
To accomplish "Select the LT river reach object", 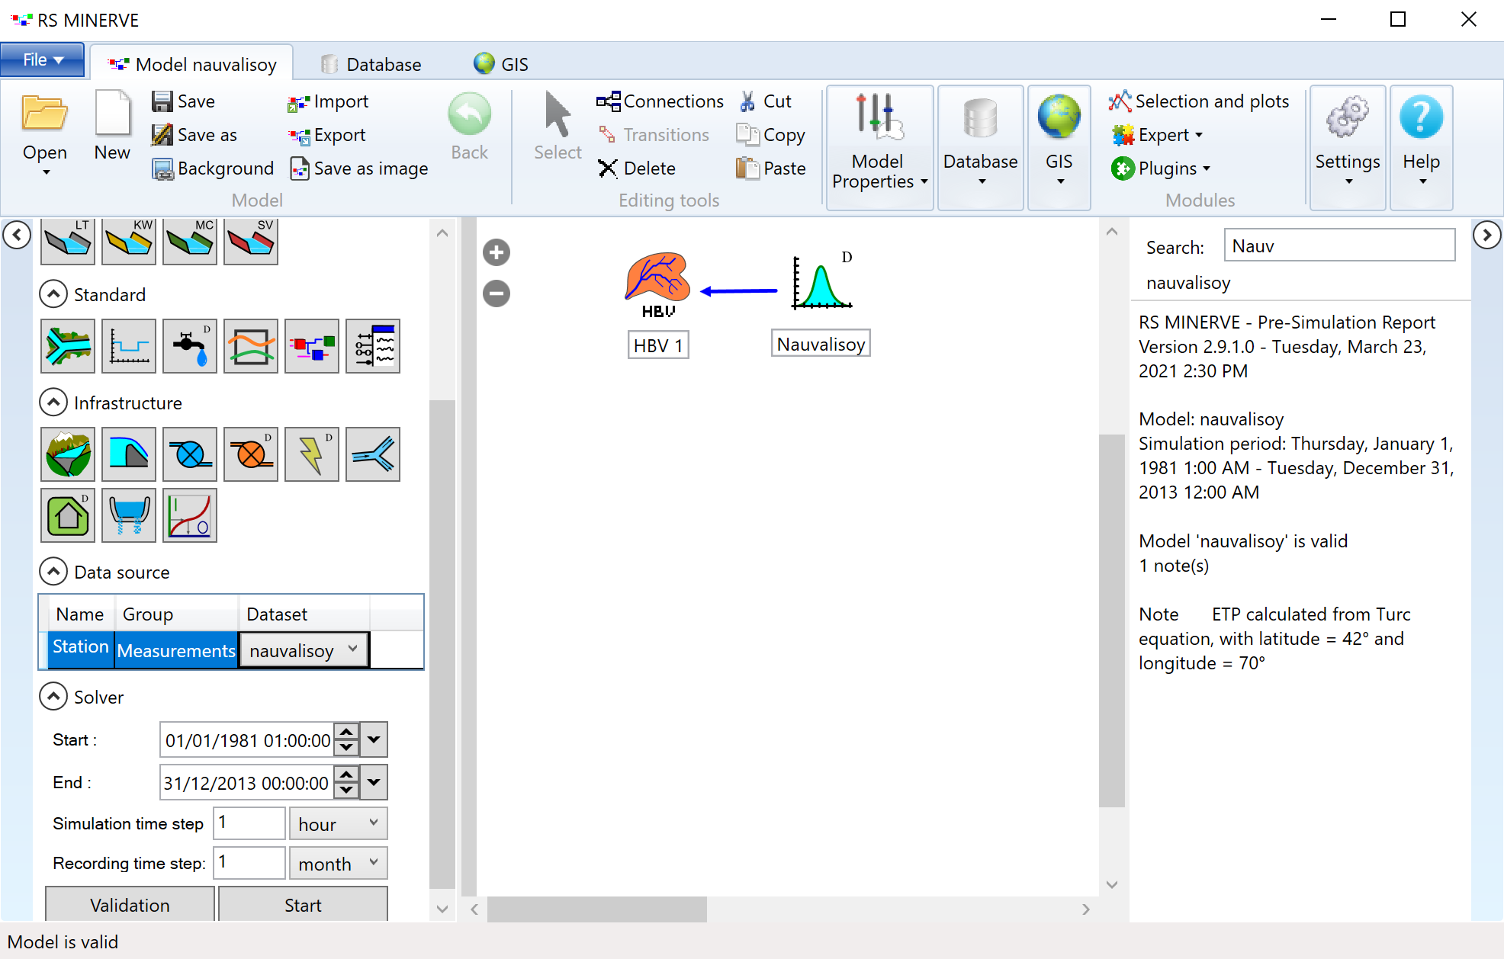I will coord(68,241).
